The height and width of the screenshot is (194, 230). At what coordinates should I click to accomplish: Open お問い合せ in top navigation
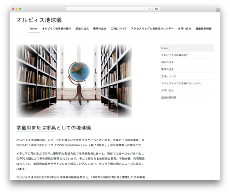184,28
